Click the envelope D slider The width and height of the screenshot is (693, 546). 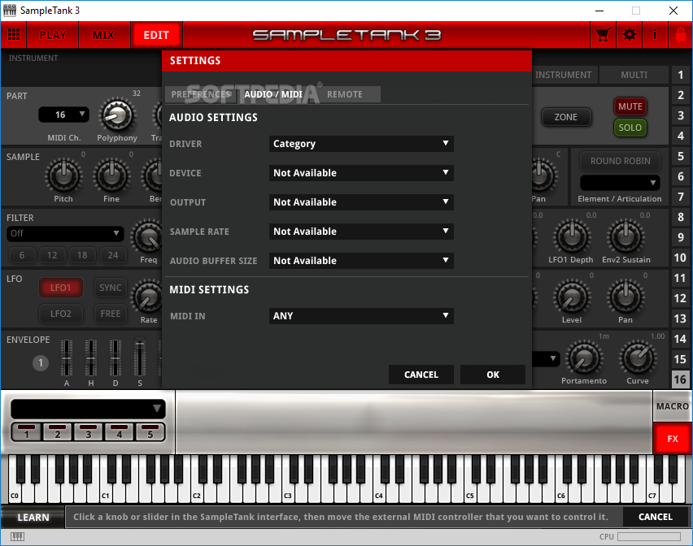[x=115, y=358]
